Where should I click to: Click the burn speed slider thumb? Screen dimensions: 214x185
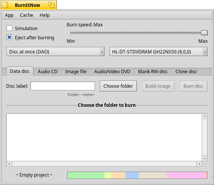point(204,33)
